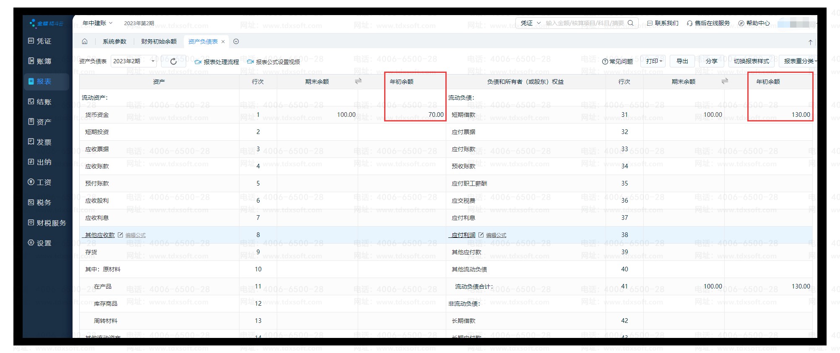The width and height of the screenshot is (840, 353).
Task: Toggle the swap arrows in assets 期末余额 header
Action: pos(358,81)
